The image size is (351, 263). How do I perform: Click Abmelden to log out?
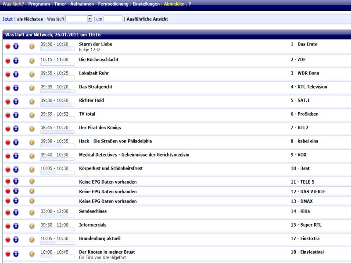(x=174, y=4)
